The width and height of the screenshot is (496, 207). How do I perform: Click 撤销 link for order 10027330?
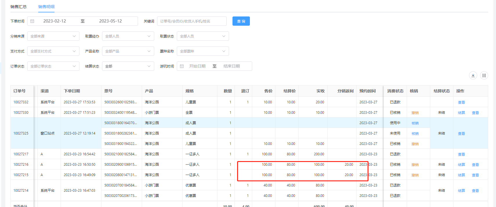pos(415,113)
